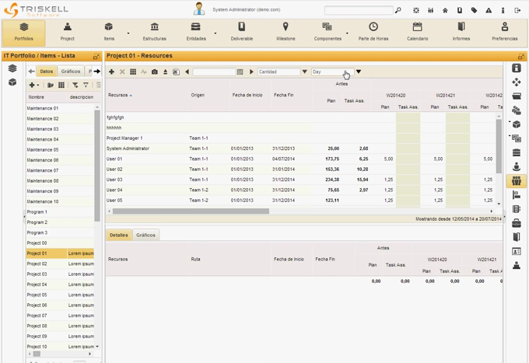Select the System Administrator resource row

click(301, 148)
